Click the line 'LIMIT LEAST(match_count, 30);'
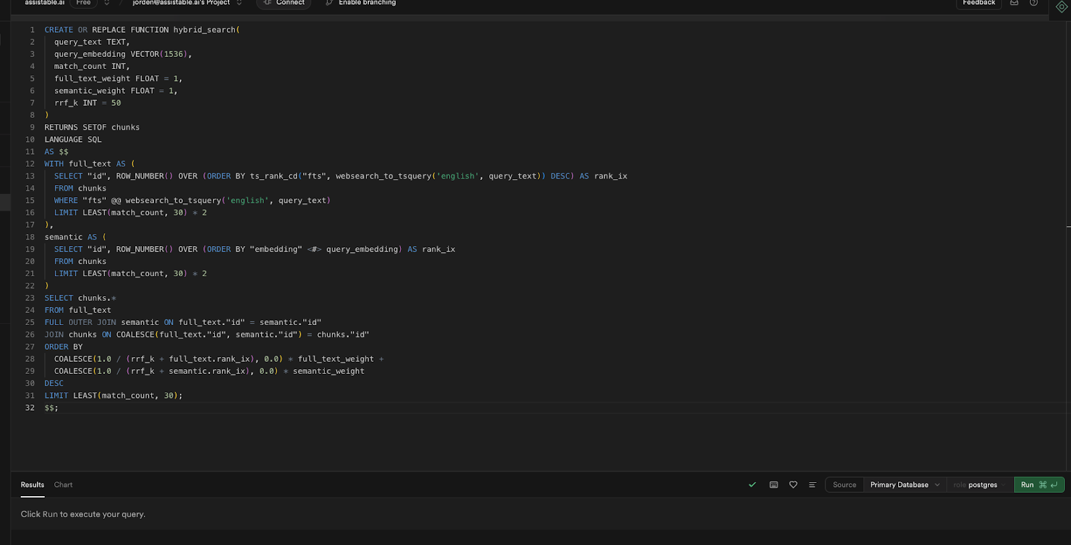The height and width of the screenshot is (545, 1071). (113, 396)
